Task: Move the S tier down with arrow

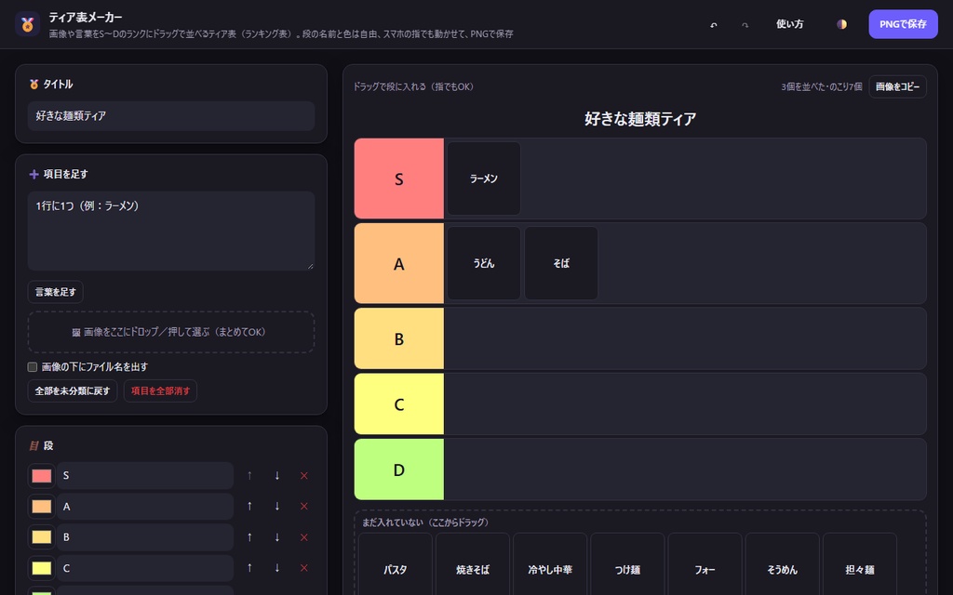Action: click(x=277, y=476)
